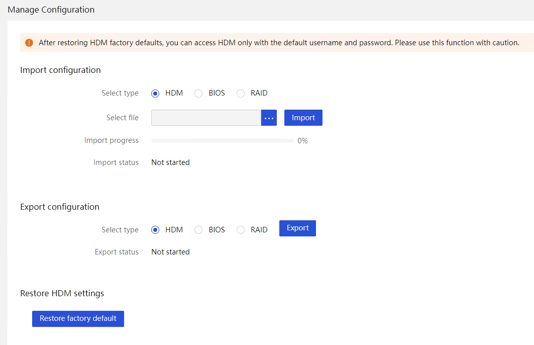Select HDM type under Import configuration
534x345 pixels.
click(x=155, y=94)
